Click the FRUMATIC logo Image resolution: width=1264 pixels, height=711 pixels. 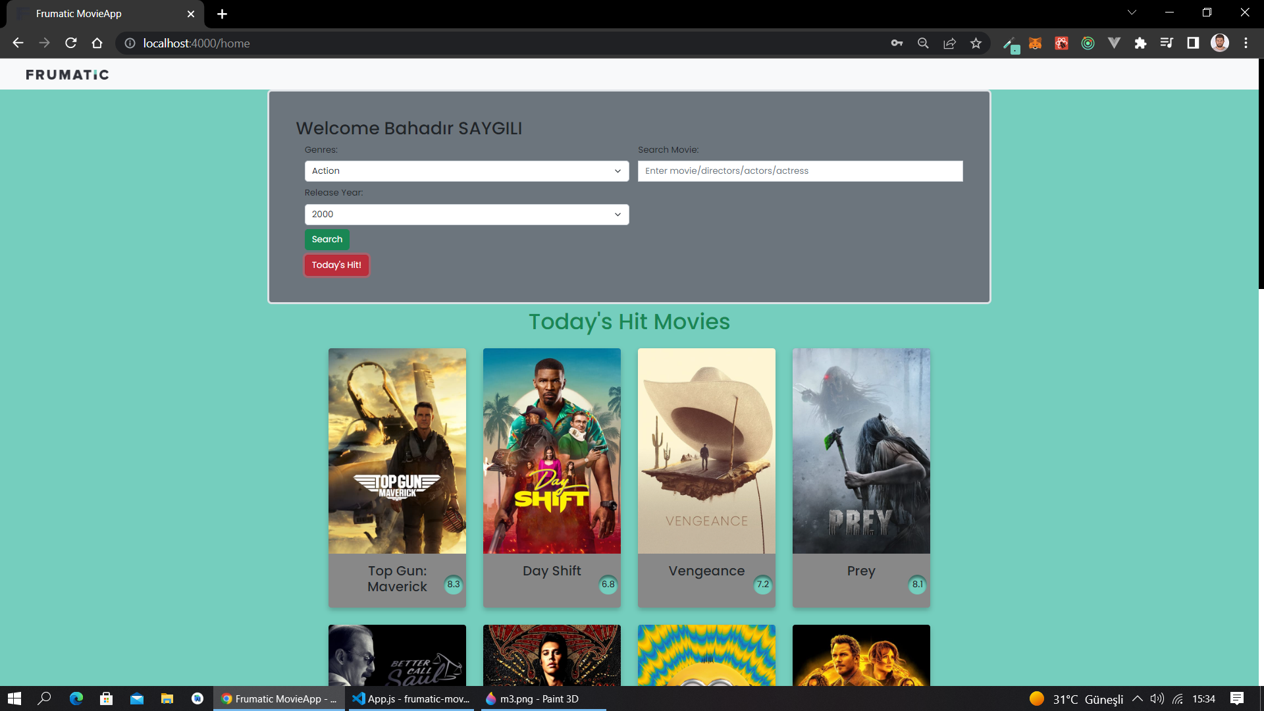pos(66,74)
